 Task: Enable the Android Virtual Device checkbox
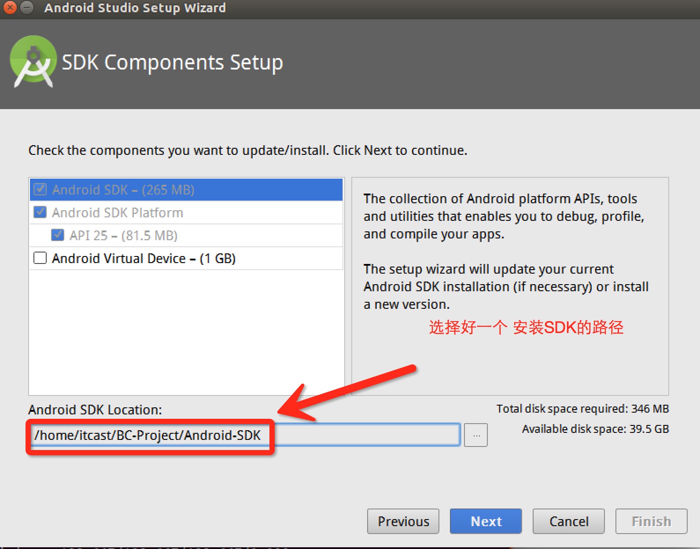pyautogui.click(x=40, y=258)
